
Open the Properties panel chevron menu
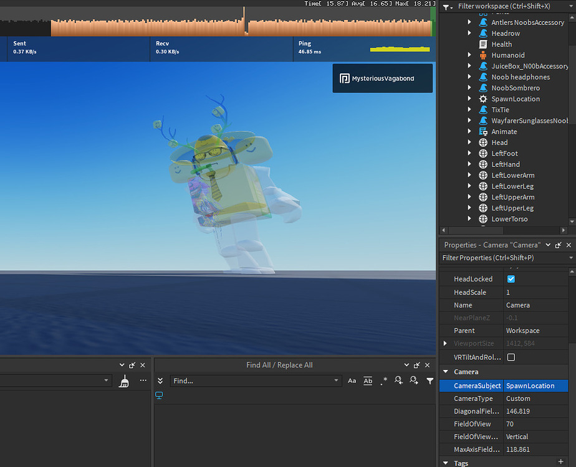(547, 245)
